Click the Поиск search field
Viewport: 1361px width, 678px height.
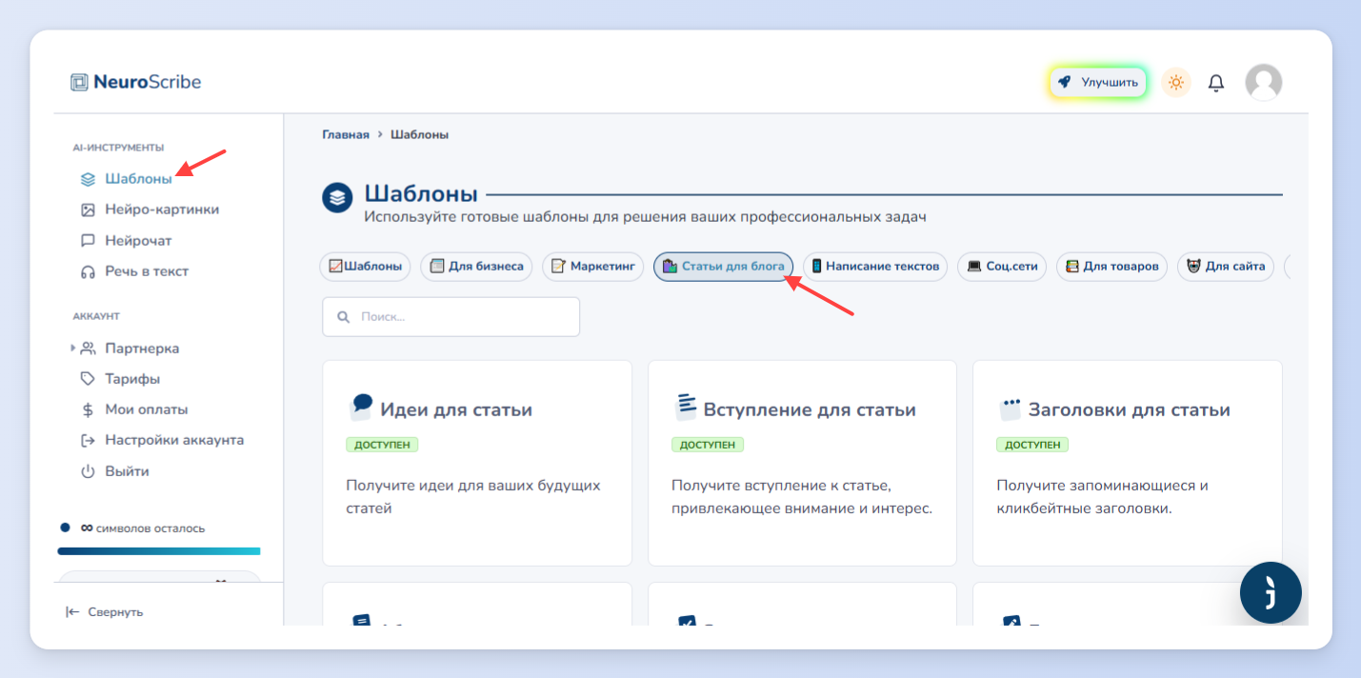[x=451, y=317]
